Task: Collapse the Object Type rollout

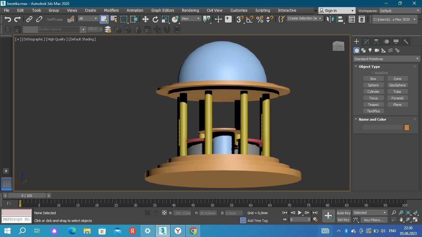Action: [x=369, y=67]
